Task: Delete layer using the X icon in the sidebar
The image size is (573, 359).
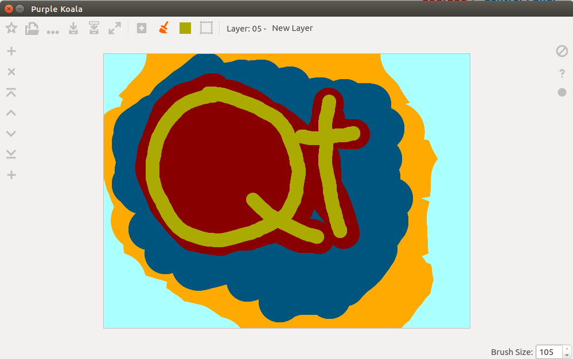Action: tap(11, 72)
